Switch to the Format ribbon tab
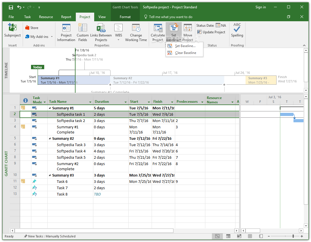The width and height of the screenshot is (311, 242). 125,17
